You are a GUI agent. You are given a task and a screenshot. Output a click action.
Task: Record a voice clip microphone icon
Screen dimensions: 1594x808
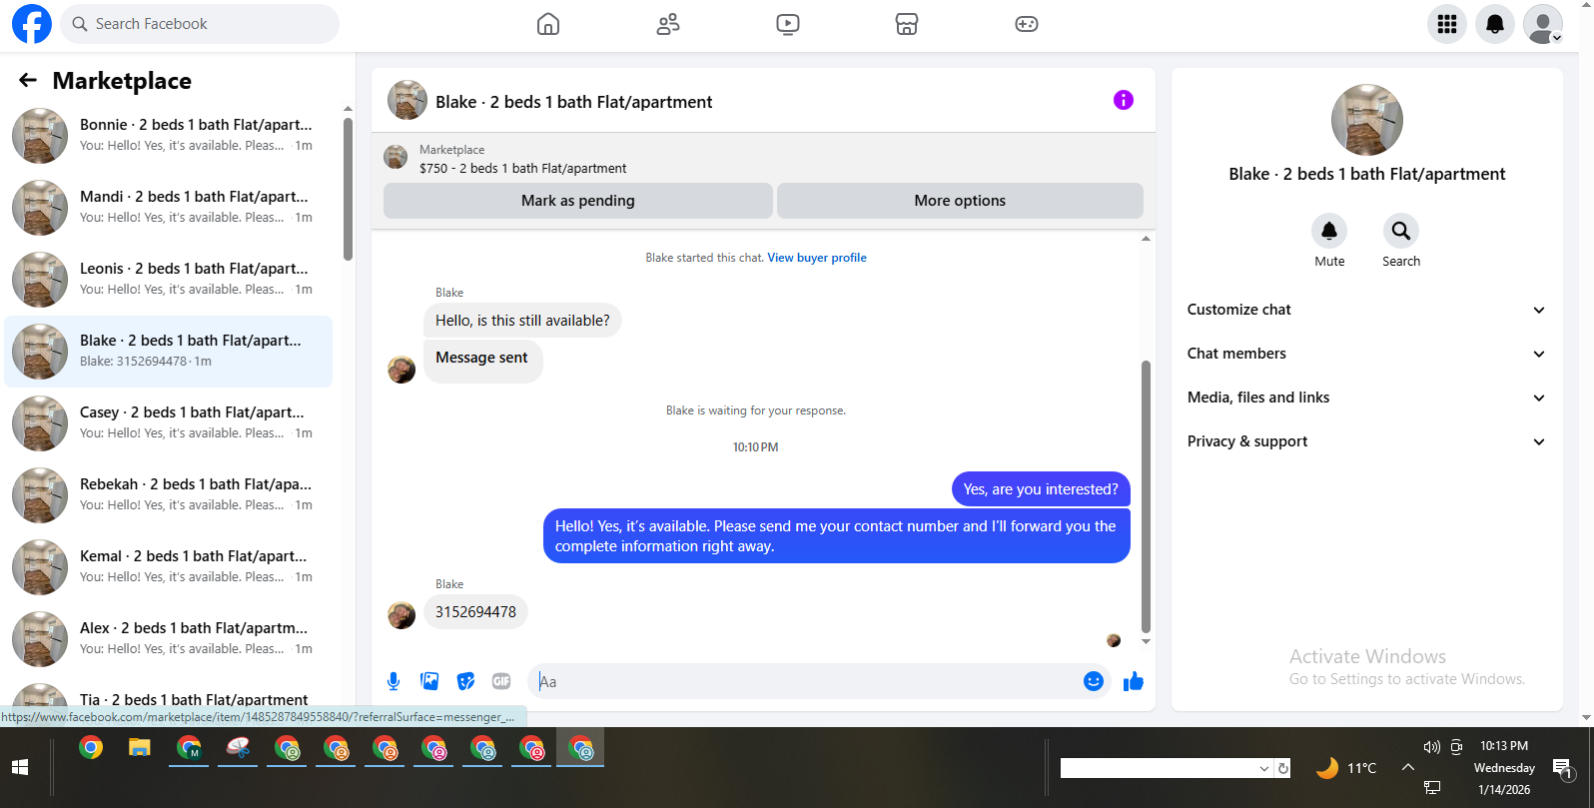pos(394,681)
